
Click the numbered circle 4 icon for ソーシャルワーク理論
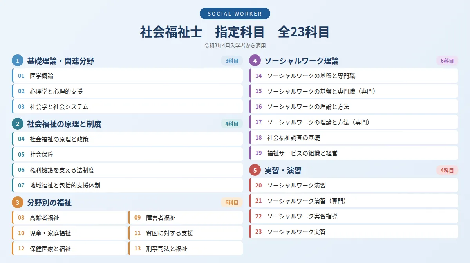point(255,61)
